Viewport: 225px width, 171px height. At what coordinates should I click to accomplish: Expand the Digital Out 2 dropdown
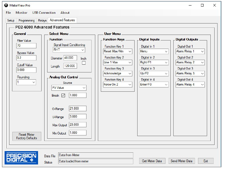coord(190,62)
